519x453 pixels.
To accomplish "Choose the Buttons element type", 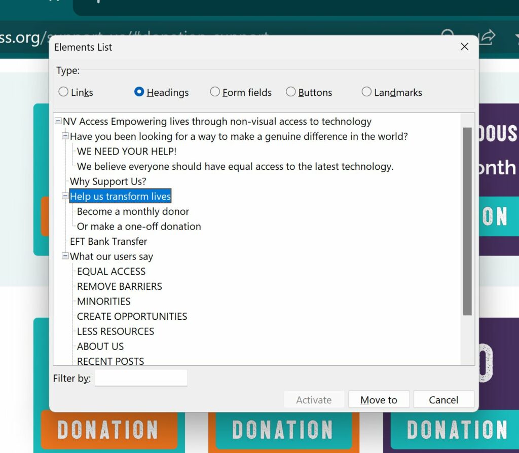I will (291, 92).
